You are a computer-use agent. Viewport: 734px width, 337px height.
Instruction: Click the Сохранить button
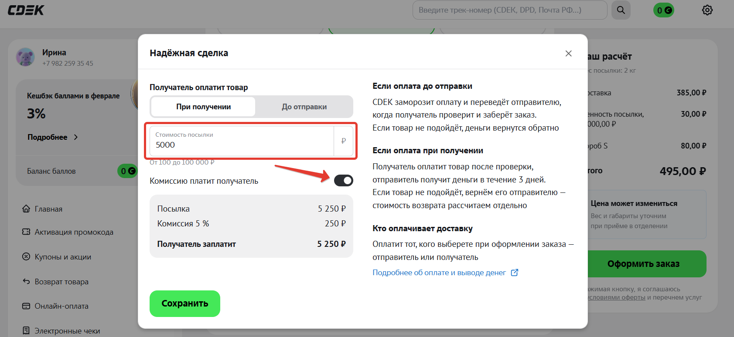coord(185,303)
